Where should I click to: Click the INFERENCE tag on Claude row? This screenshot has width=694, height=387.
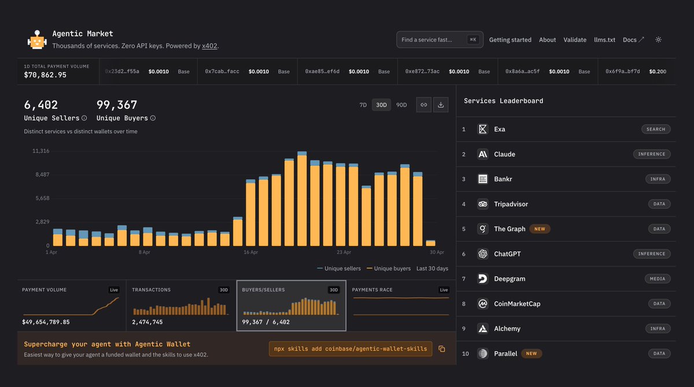point(652,154)
